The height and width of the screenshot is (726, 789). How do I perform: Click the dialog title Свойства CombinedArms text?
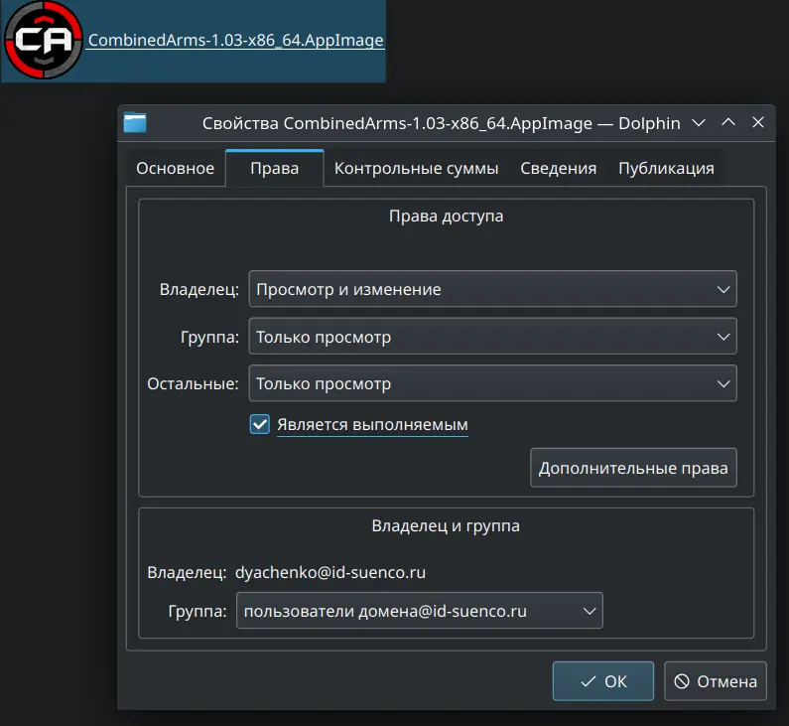[441, 123]
